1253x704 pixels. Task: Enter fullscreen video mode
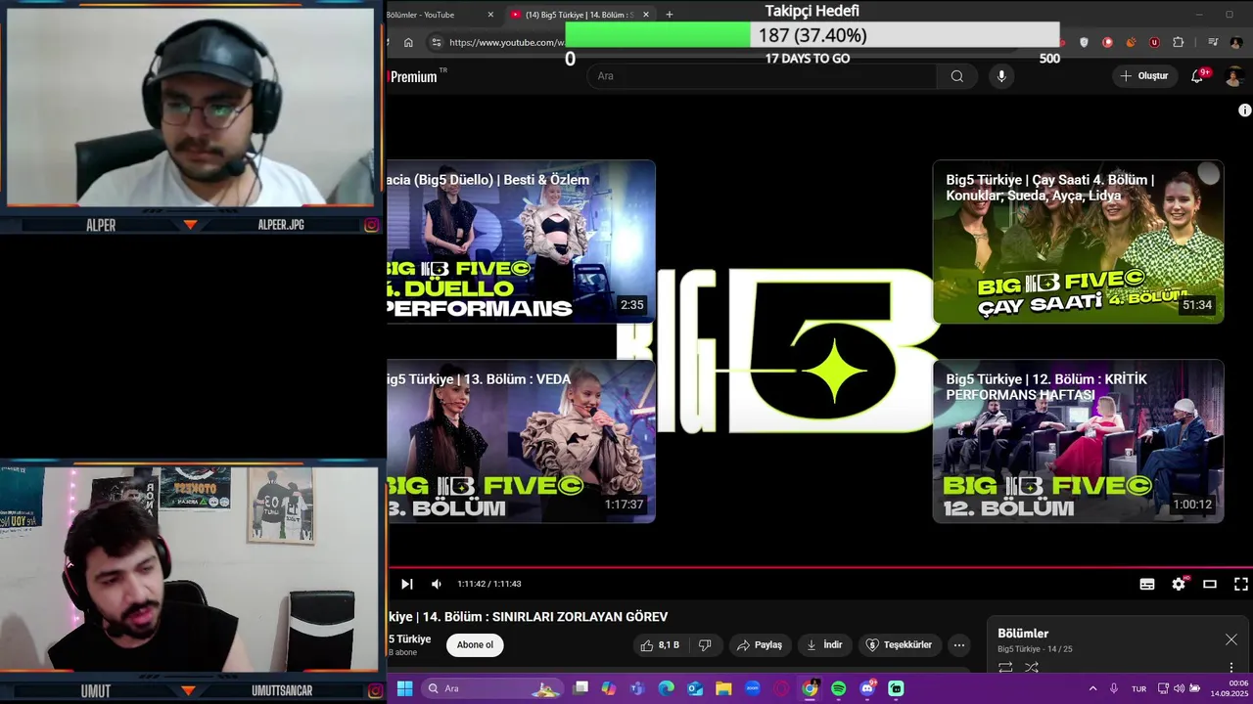[1240, 584]
